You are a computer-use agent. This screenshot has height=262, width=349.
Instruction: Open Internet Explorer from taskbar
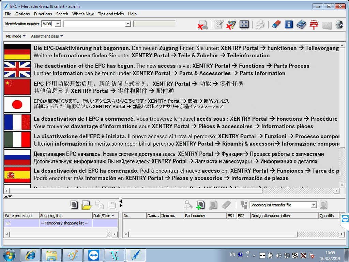(x=30, y=255)
